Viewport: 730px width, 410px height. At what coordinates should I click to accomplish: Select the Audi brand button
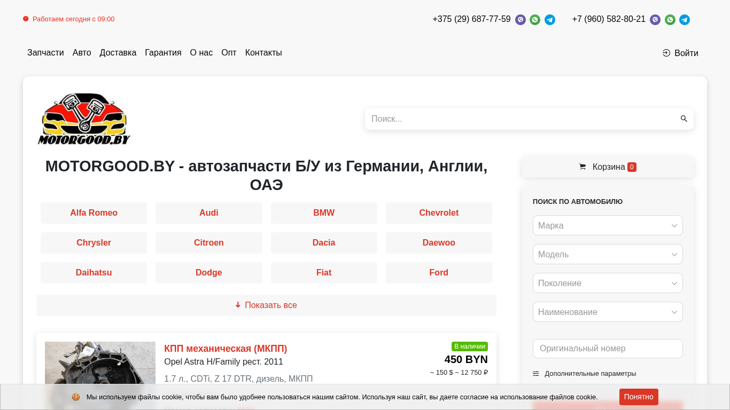tap(209, 213)
